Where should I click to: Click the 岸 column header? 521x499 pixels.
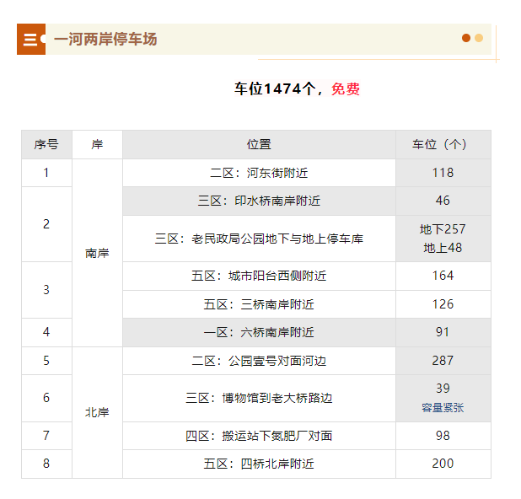coord(97,144)
